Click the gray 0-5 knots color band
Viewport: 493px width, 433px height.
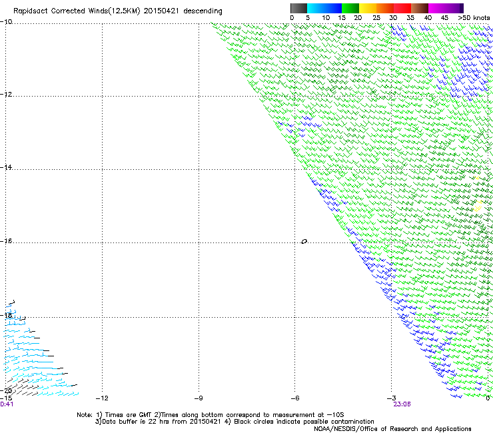299,8
